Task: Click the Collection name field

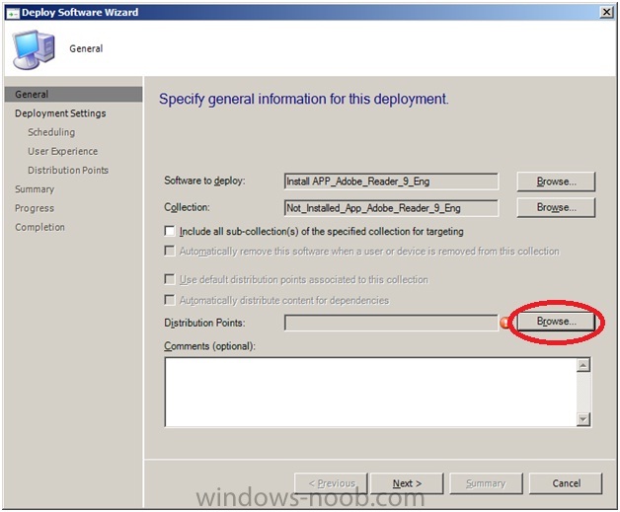Action: 391,208
